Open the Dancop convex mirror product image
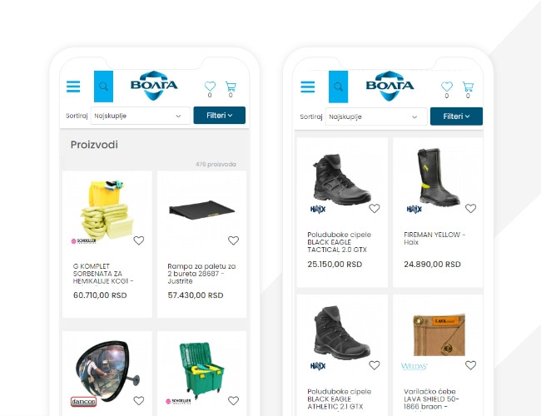Screen dimensions: 541x416 click(107, 371)
